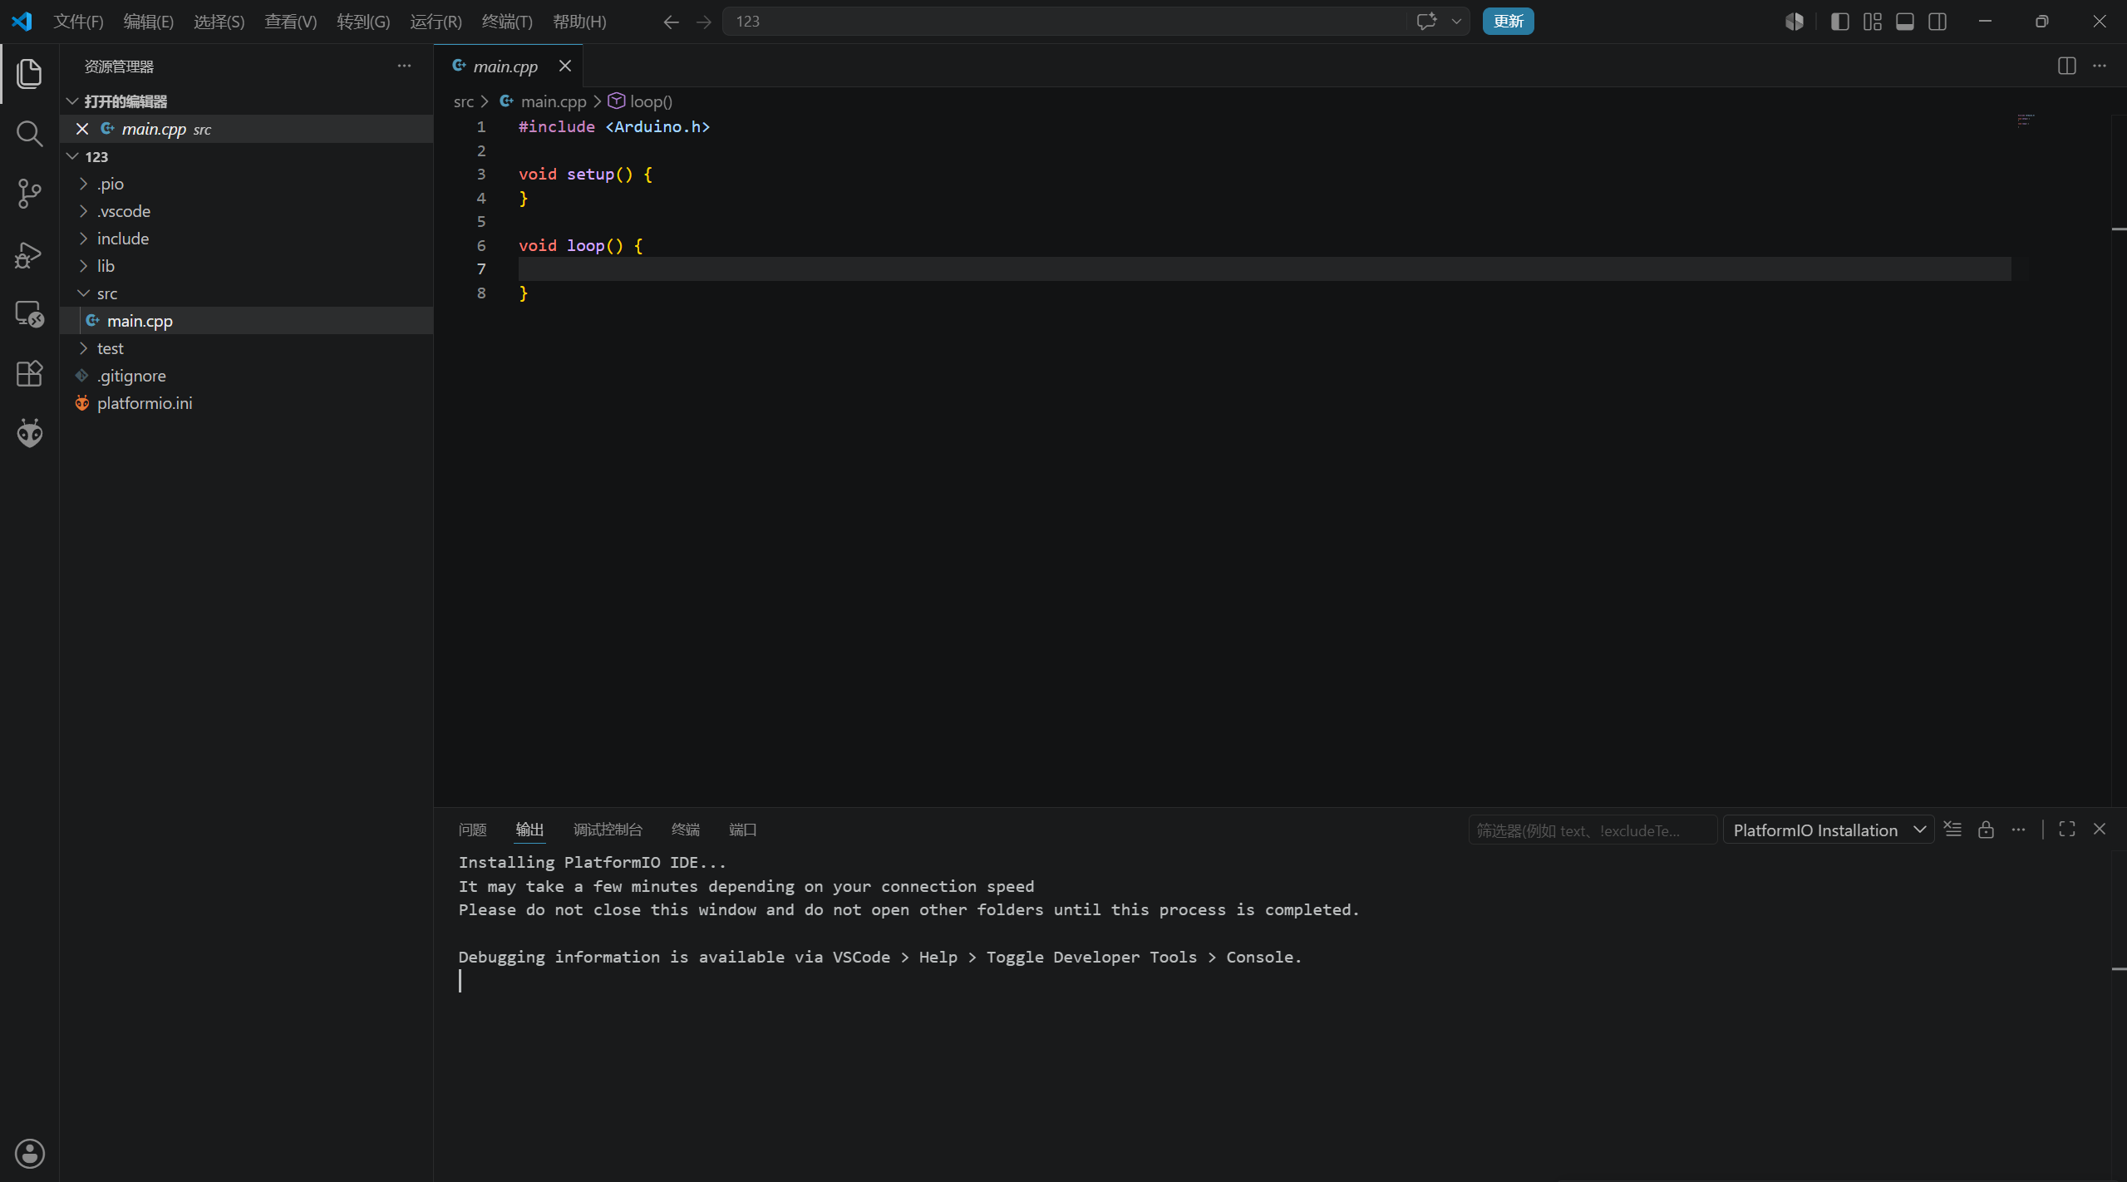The height and width of the screenshot is (1182, 2127).
Task: Click the icon left of layout toggles
Action: pos(1795,22)
